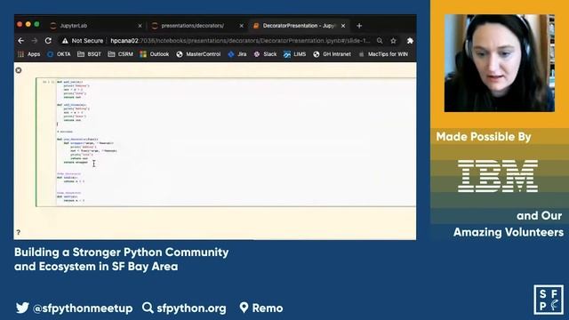The width and height of the screenshot is (569, 320).
Task: Open the CSRM bookmarks folder
Action: click(121, 54)
